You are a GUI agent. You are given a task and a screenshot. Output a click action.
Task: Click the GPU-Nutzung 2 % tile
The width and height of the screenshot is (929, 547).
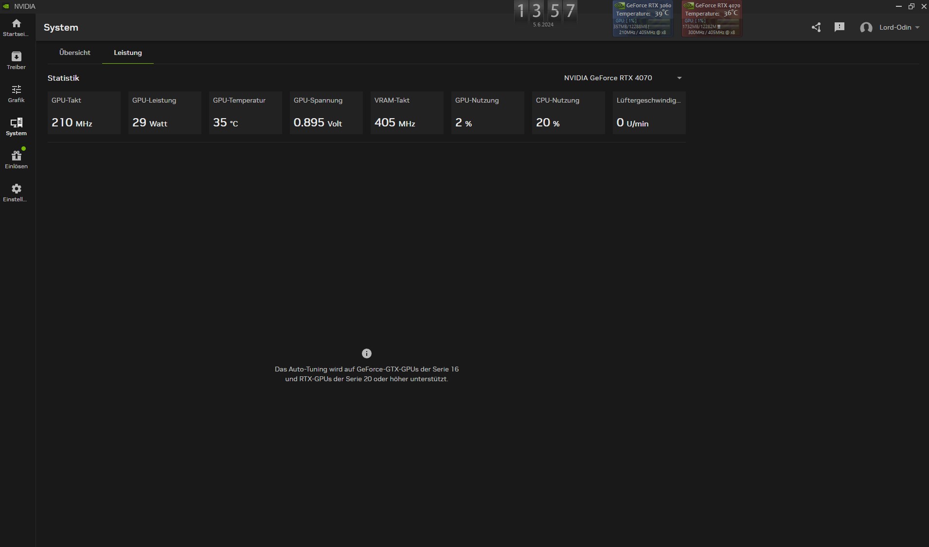point(488,112)
